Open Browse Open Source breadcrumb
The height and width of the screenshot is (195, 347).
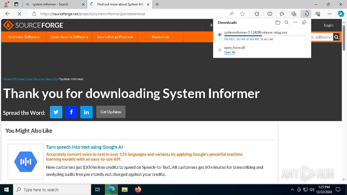[x=29, y=79]
